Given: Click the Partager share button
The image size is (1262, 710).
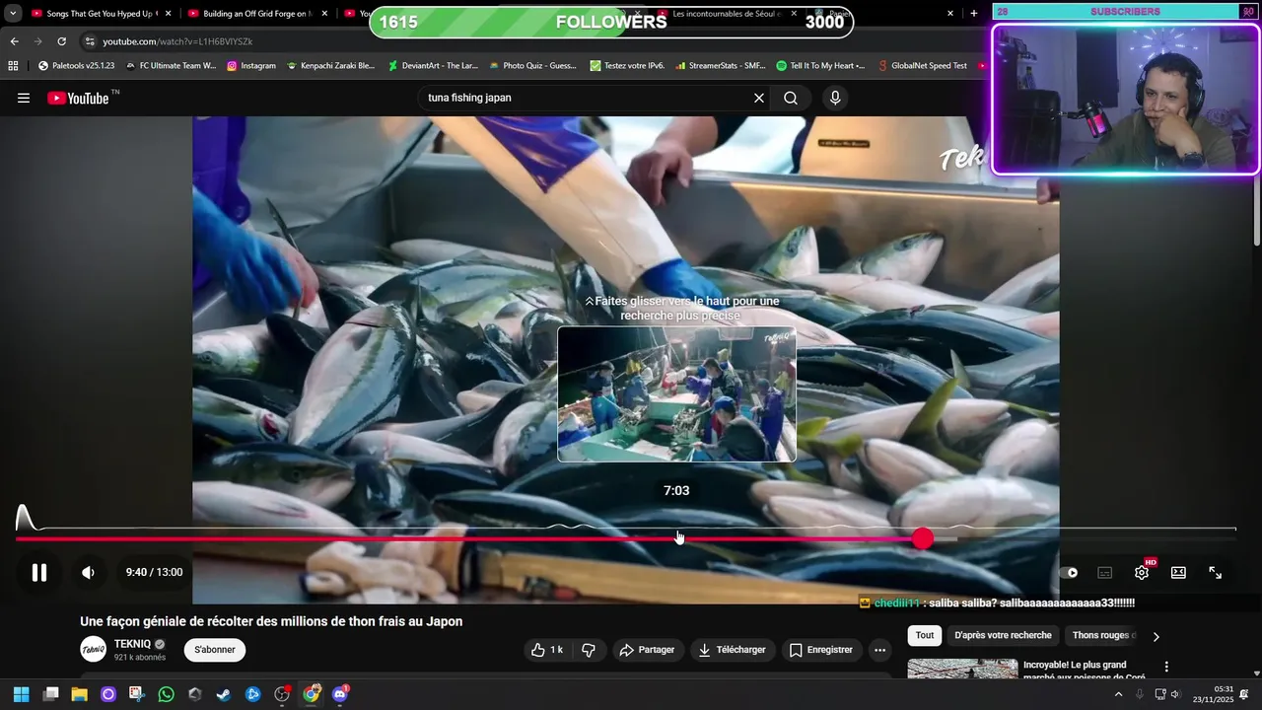Looking at the screenshot, I should click(x=648, y=650).
